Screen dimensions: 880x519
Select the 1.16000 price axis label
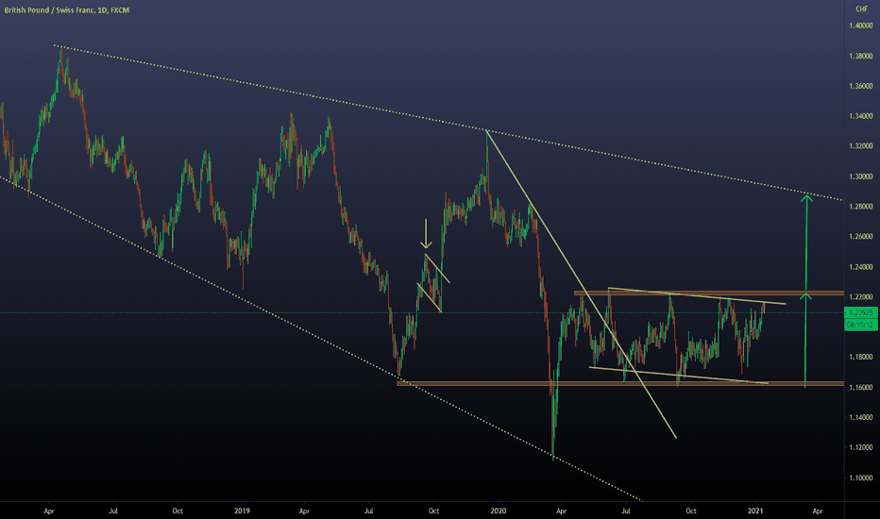click(861, 387)
